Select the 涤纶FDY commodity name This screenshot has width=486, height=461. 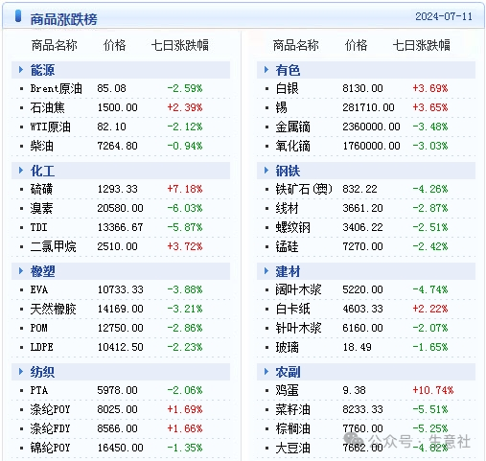pyautogui.click(x=50, y=428)
